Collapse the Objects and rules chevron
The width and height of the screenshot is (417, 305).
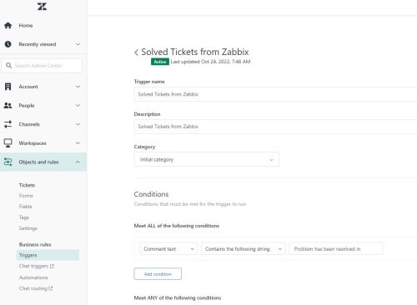tap(78, 162)
